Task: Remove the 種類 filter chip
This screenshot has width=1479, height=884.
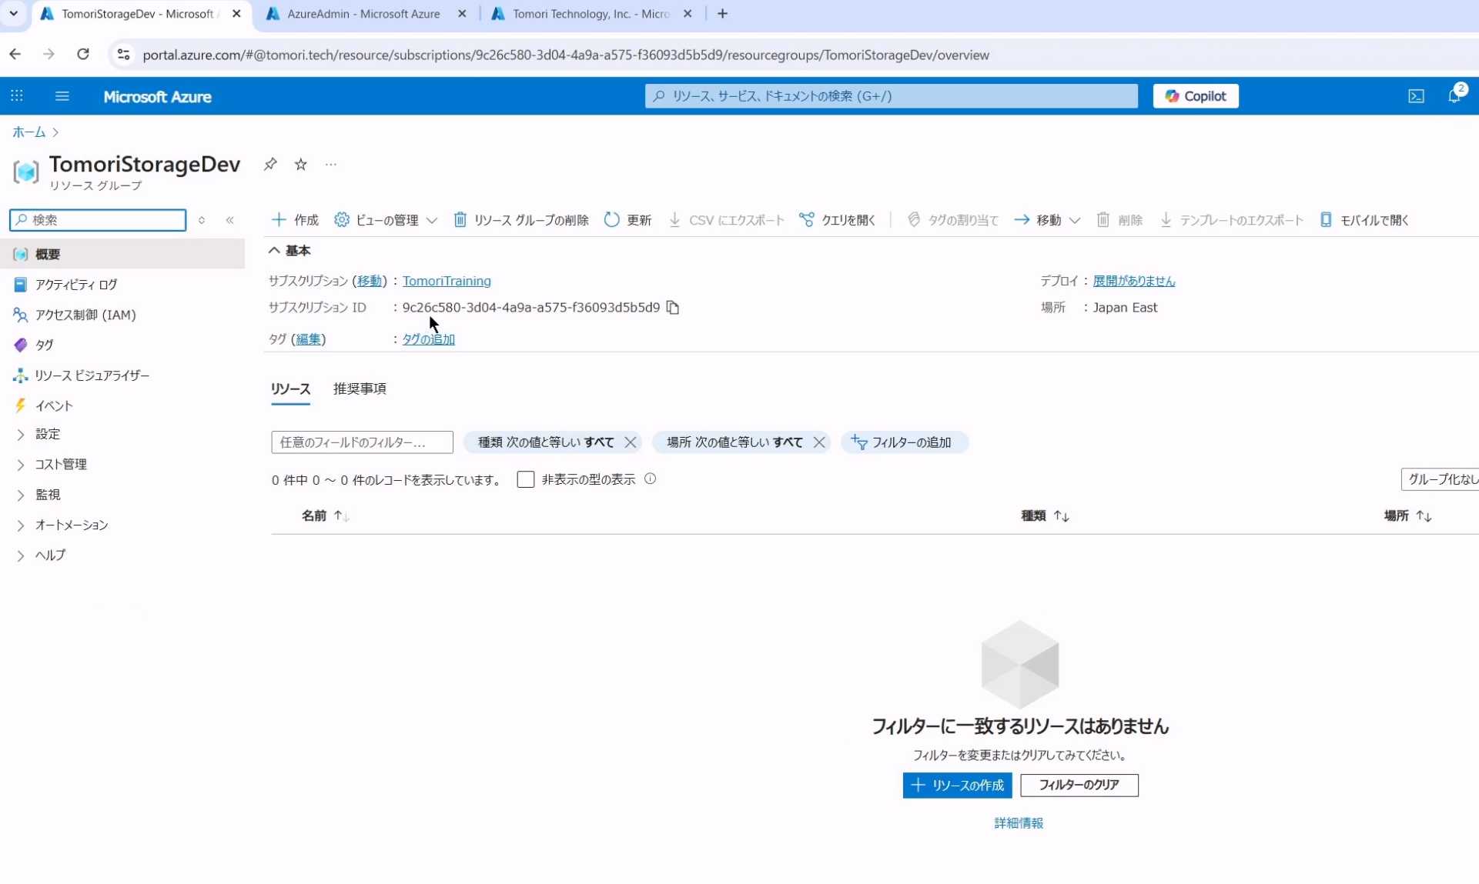Action: pos(631,442)
